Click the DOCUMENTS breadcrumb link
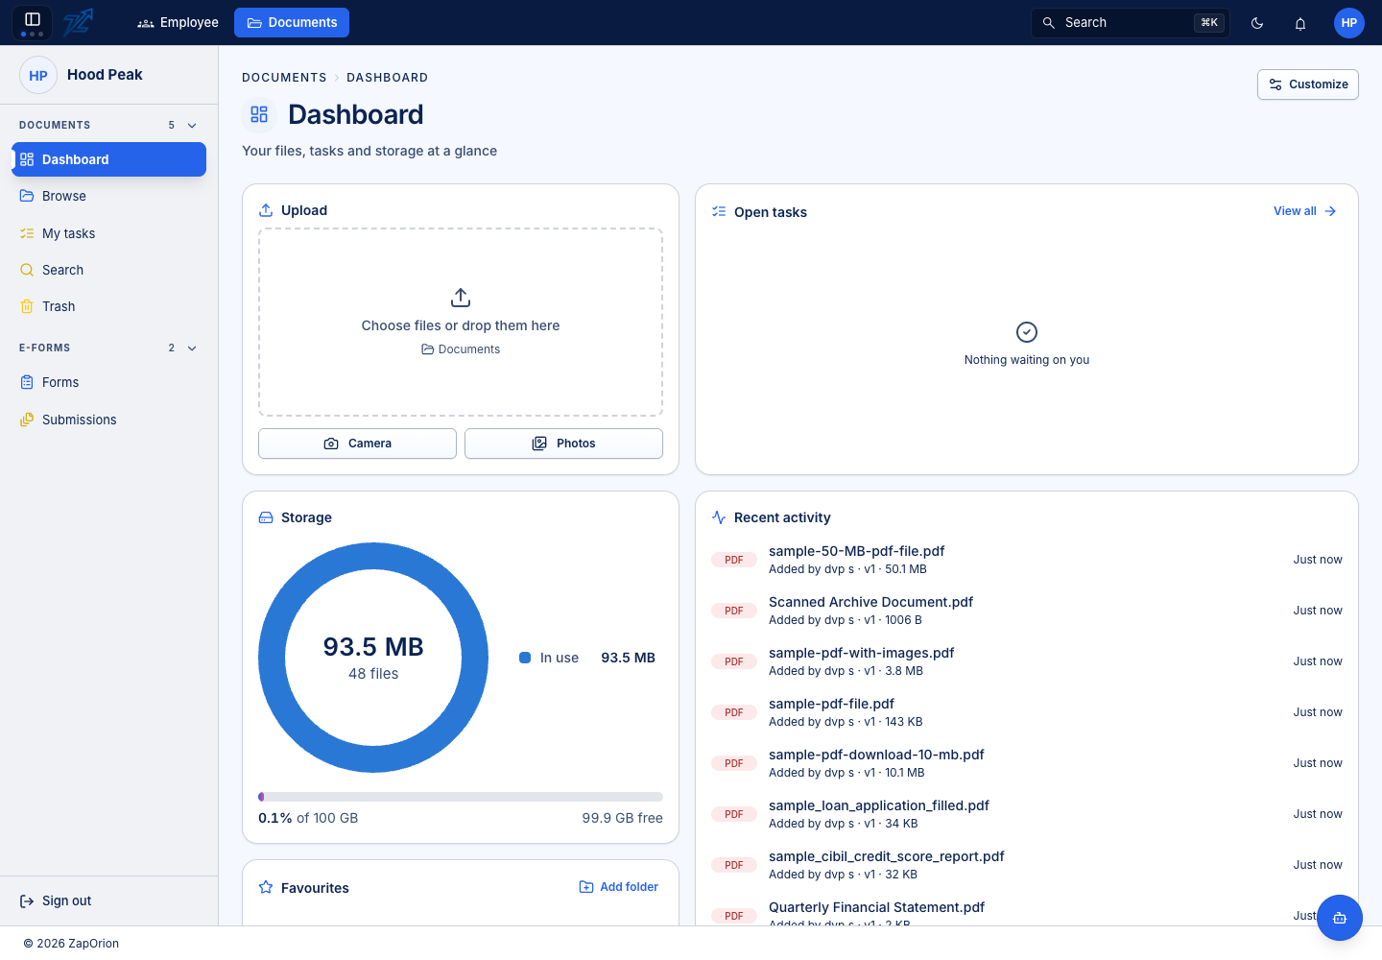The height and width of the screenshot is (960, 1382). [284, 78]
